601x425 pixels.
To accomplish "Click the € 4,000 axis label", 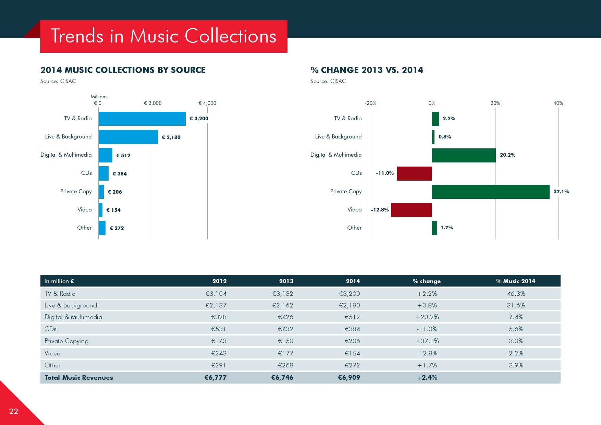I will pyautogui.click(x=207, y=103).
